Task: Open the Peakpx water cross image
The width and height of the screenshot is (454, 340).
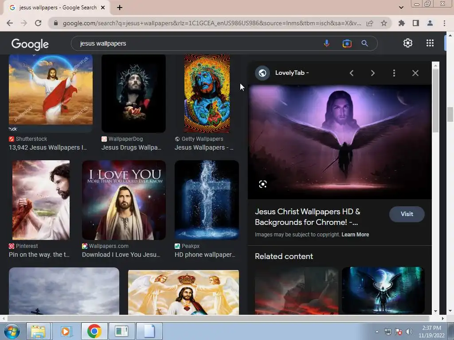Action: (207, 200)
